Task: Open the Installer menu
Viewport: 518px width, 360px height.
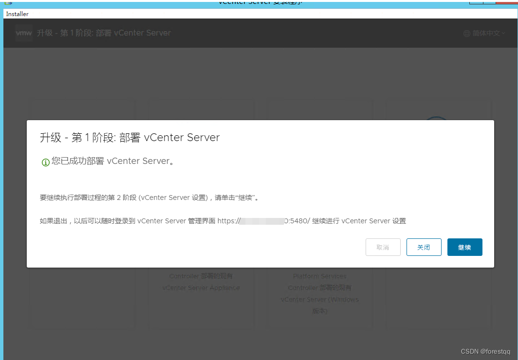Action: (x=17, y=14)
